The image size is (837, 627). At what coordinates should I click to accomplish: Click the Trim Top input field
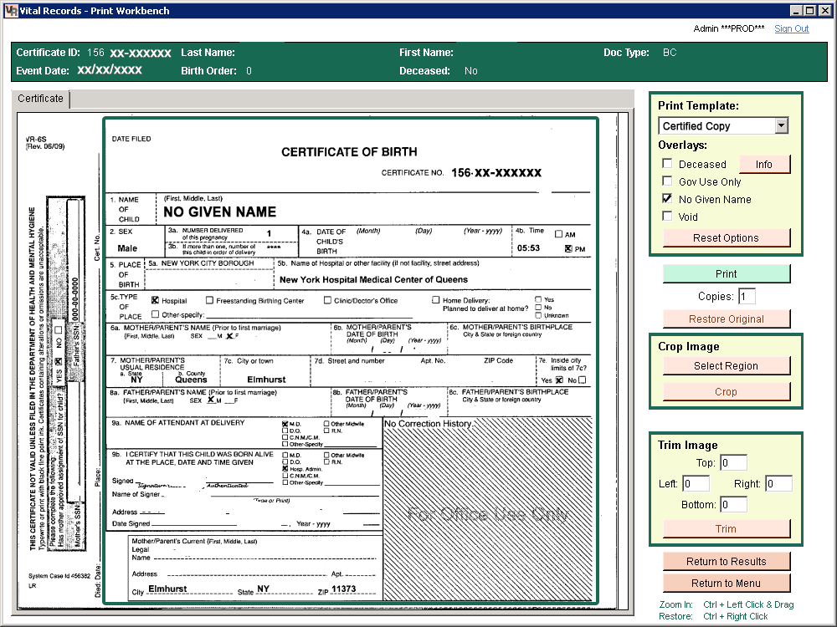click(733, 463)
